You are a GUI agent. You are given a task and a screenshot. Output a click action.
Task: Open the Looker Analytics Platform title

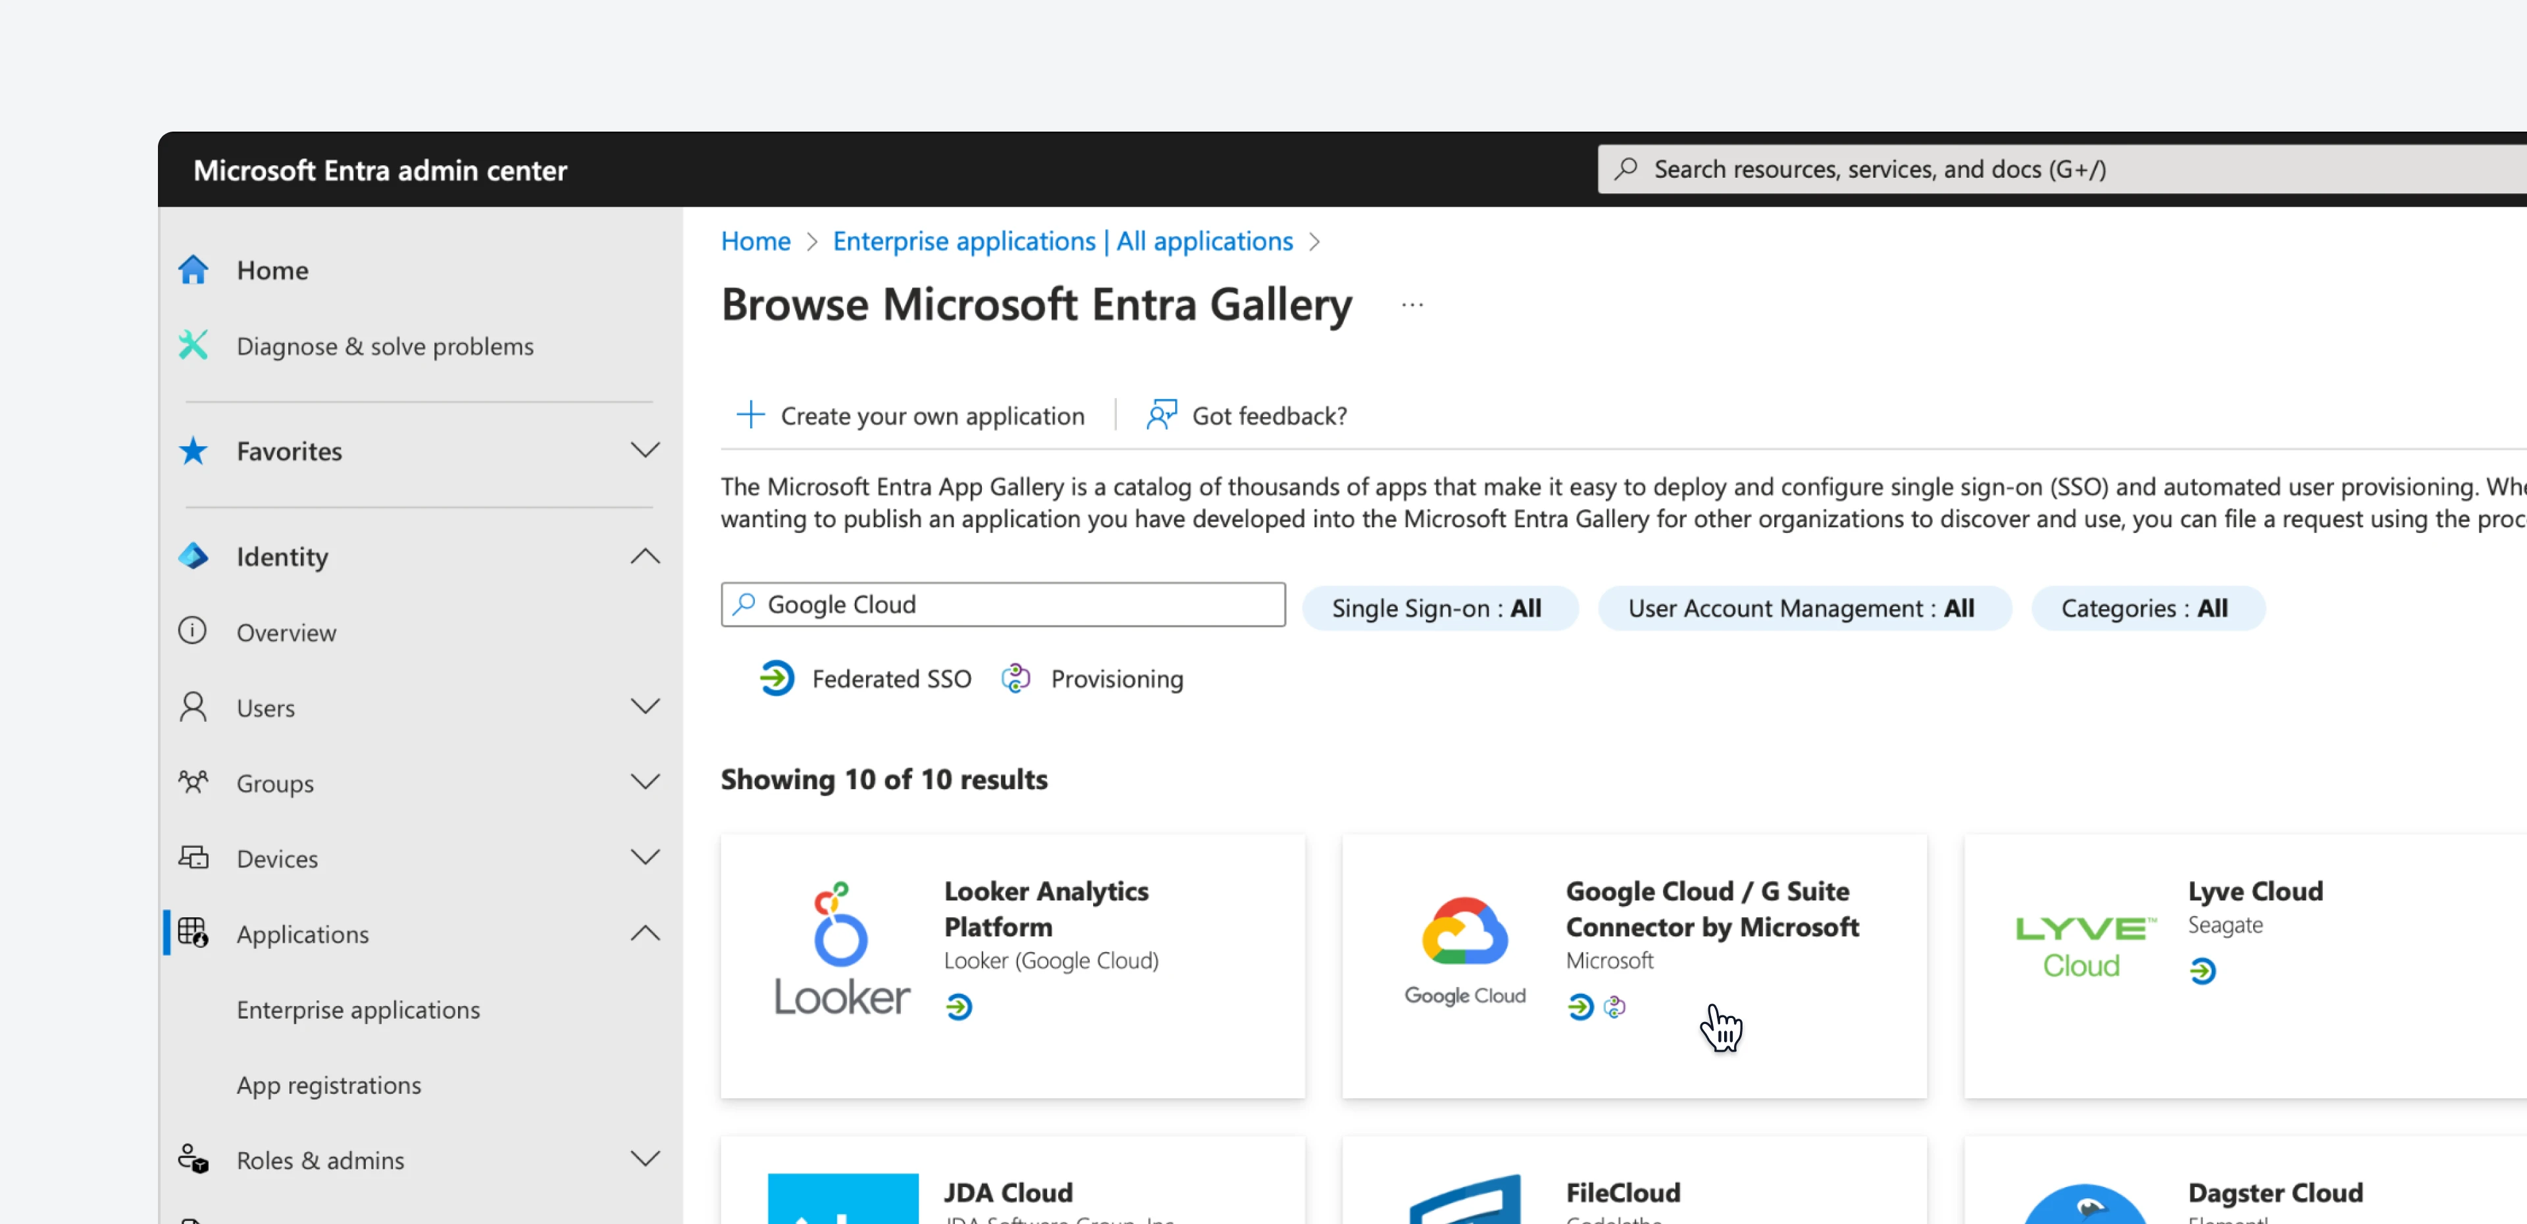point(1046,908)
